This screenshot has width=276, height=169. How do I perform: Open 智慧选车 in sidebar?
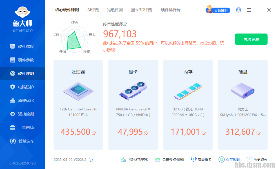click(x=23, y=141)
